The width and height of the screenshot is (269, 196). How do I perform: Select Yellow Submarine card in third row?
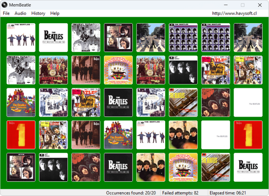point(21,102)
